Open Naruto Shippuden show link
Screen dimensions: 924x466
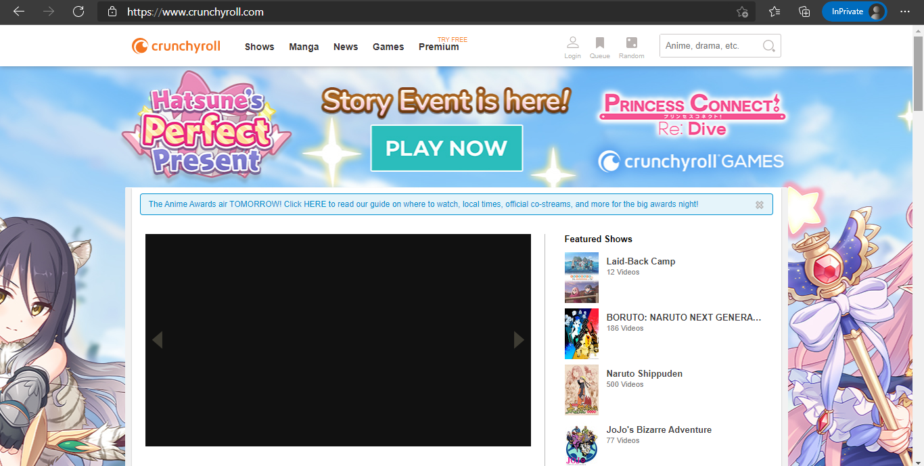(645, 373)
